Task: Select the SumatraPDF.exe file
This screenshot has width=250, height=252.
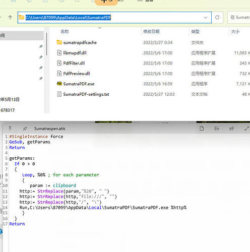Action: (79, 84)
